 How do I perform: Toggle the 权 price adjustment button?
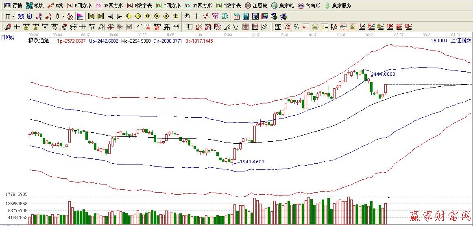tap(70, 16)
